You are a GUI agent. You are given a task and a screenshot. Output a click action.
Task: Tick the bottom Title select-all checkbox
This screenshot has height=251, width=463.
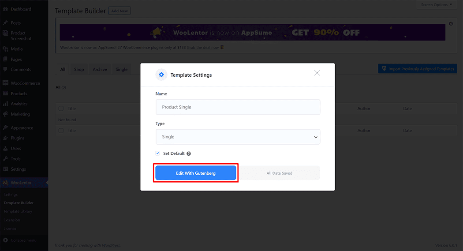pyautogui.click(x=61, y=131)
